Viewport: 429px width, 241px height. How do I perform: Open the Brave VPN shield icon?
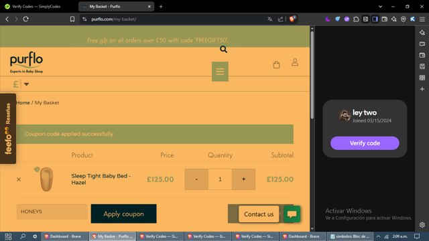pos(404,19)
